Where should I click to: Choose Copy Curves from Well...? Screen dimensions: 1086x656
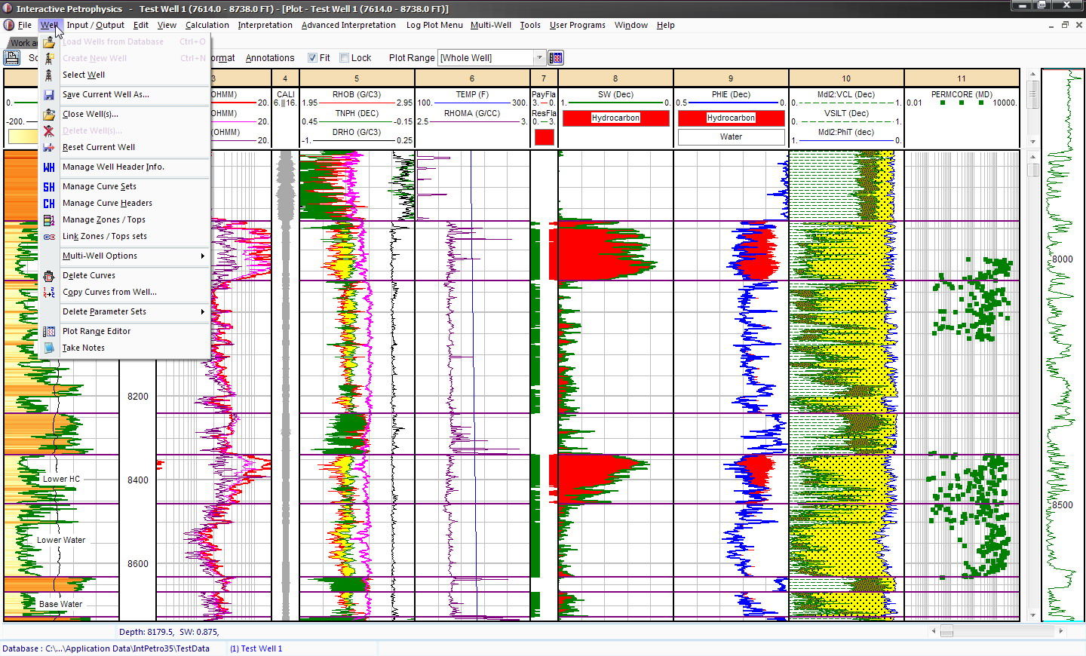click(124, 292)
